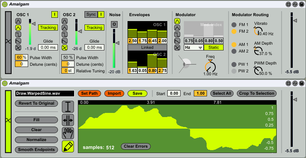This screenshot has height=158, width=306.
Task: Select OSC 1 square waveform icon
Action: (x=18, y=34)
